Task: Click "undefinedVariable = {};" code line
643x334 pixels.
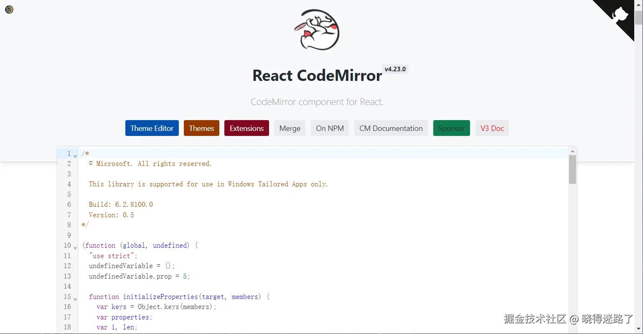Action: pos(132,266)
